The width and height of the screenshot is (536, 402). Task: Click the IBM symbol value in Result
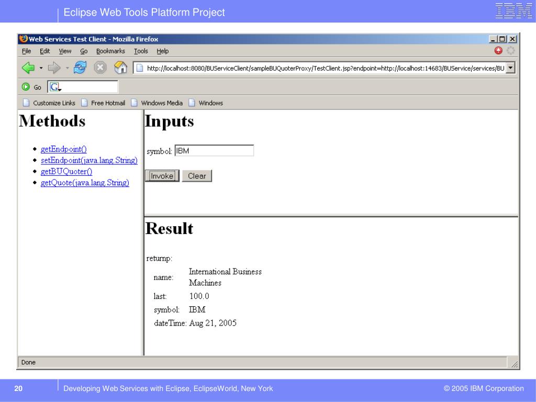197,310
